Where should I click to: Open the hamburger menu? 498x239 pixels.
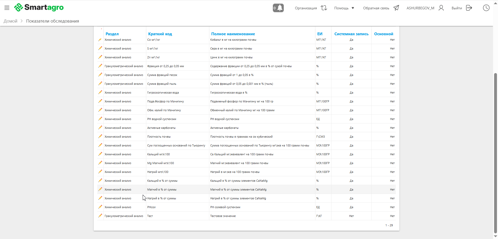click(7, 8)
